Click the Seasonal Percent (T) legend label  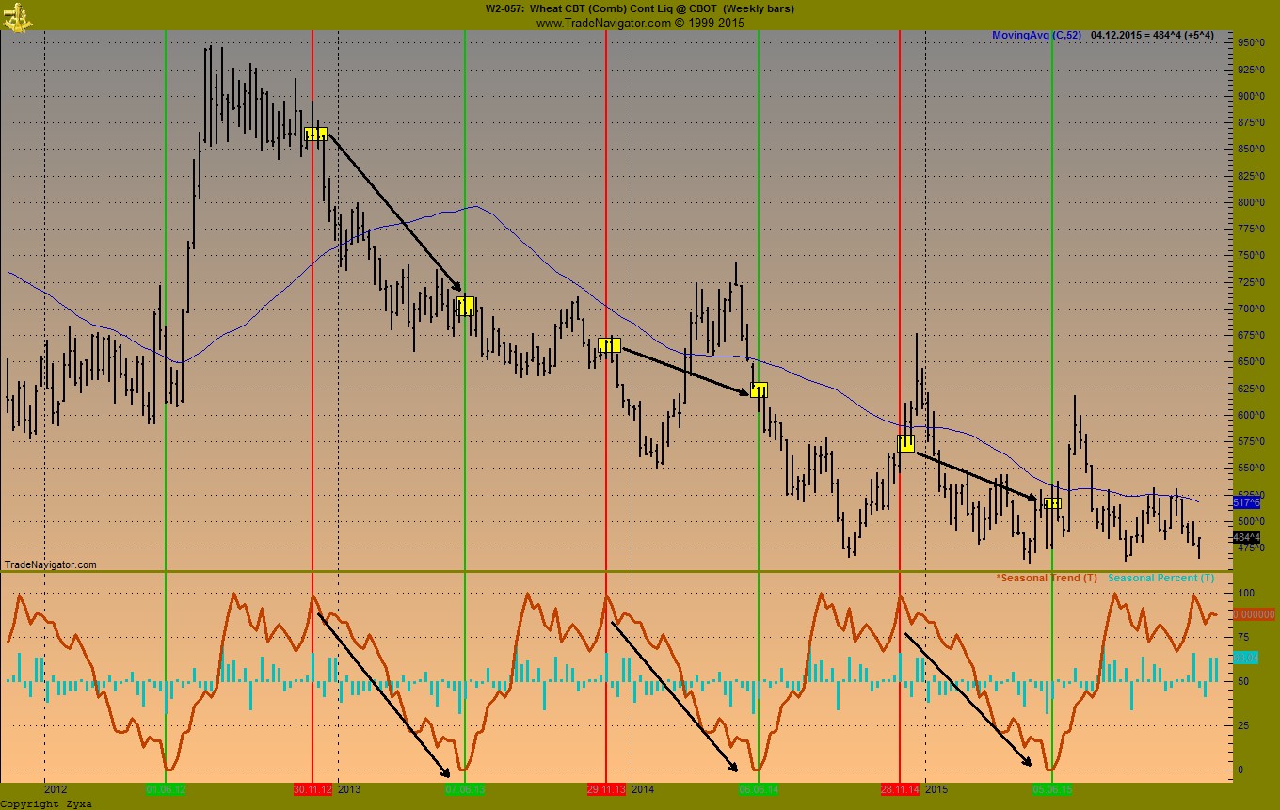1160,578
